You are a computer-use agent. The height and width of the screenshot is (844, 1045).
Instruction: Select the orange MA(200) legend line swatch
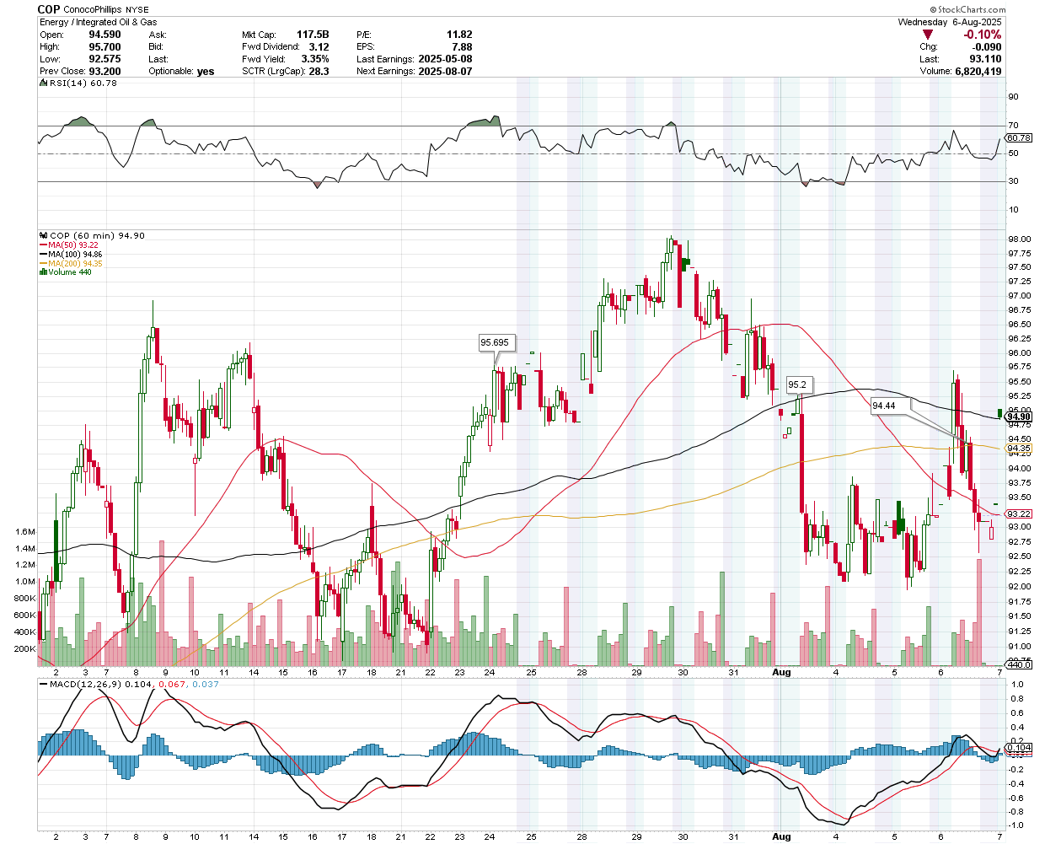[x=44, y=264]
